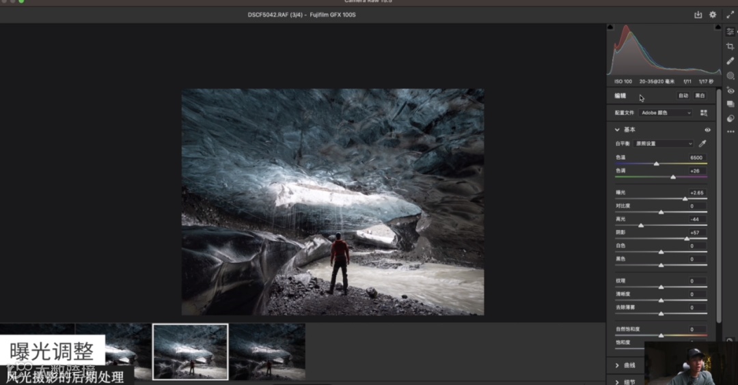
Task: Click the panel vertical scrollbar
Action: pos(718,206)
